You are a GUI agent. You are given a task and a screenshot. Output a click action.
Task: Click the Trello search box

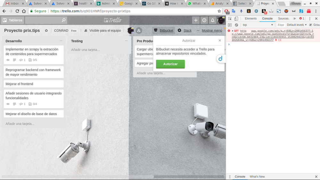[x=46, y=20]
